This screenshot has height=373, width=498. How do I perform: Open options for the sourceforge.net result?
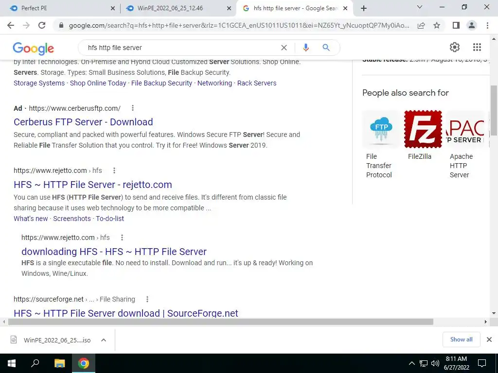pyautogui.click(x=147, y=299)
